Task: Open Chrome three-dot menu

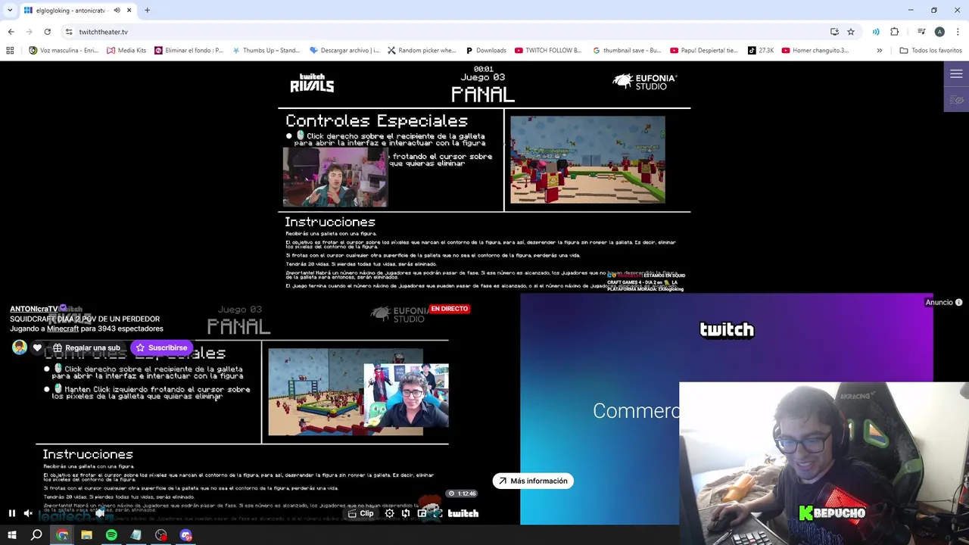Action: pyautogui.click(x=958, y=32)
